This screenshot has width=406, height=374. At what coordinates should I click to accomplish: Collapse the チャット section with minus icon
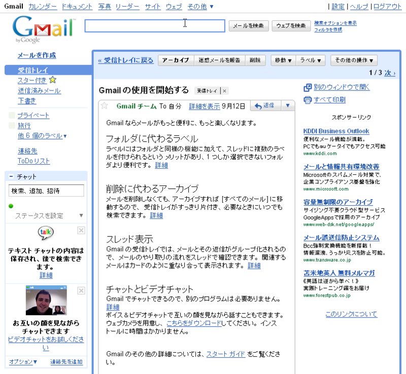coord(11,176)
